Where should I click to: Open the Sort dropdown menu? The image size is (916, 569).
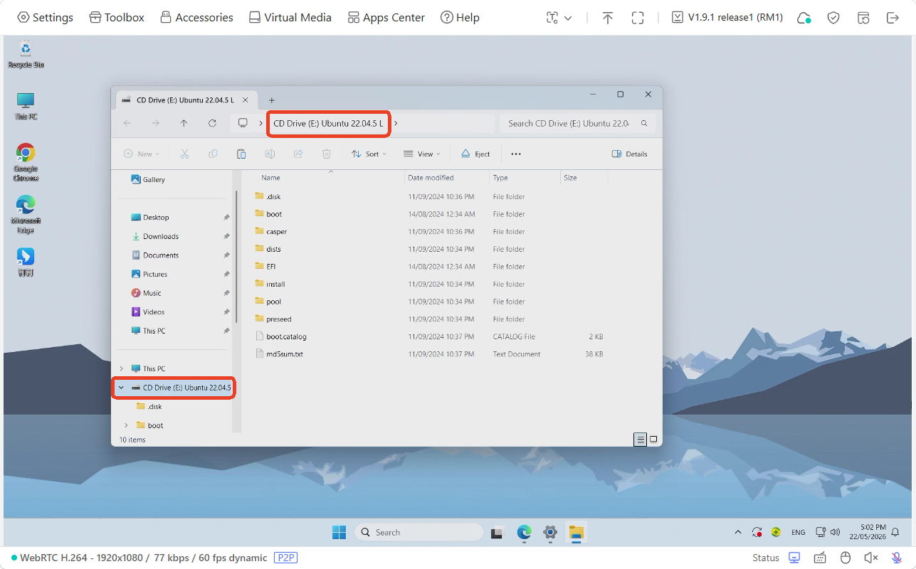point(369,154)
